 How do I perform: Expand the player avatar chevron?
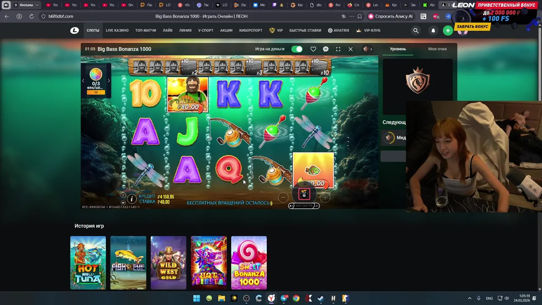click(371, 49)
